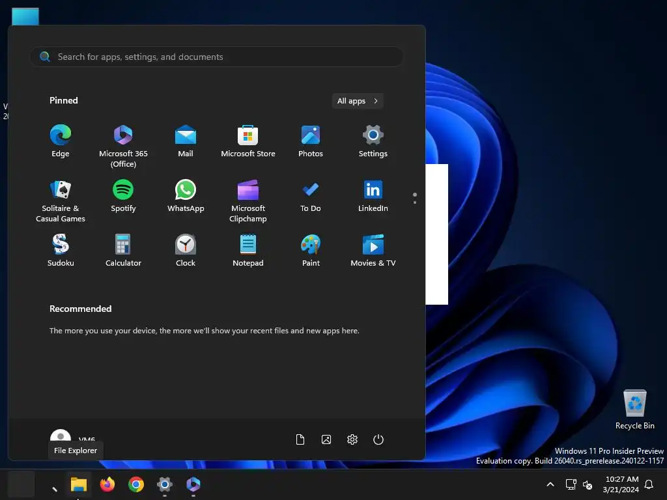Open Google Chrome on the taskbar

click(136, 484)
